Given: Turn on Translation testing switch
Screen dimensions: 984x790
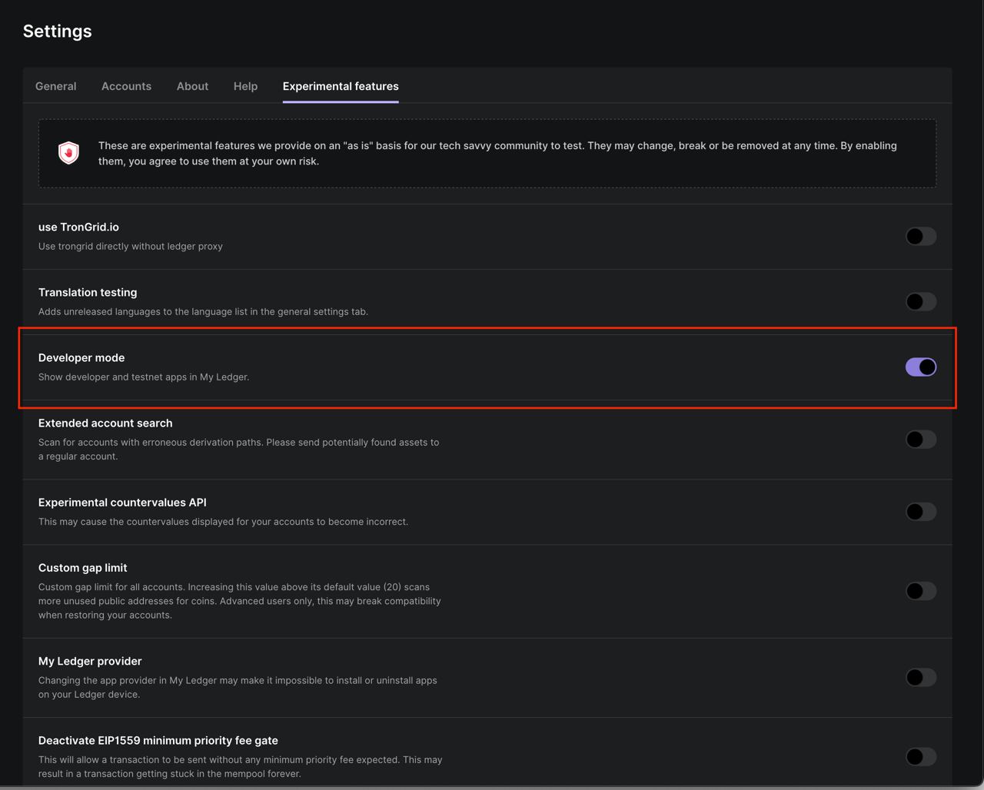Looking at the screenshot, I should [x=920, y=301].
